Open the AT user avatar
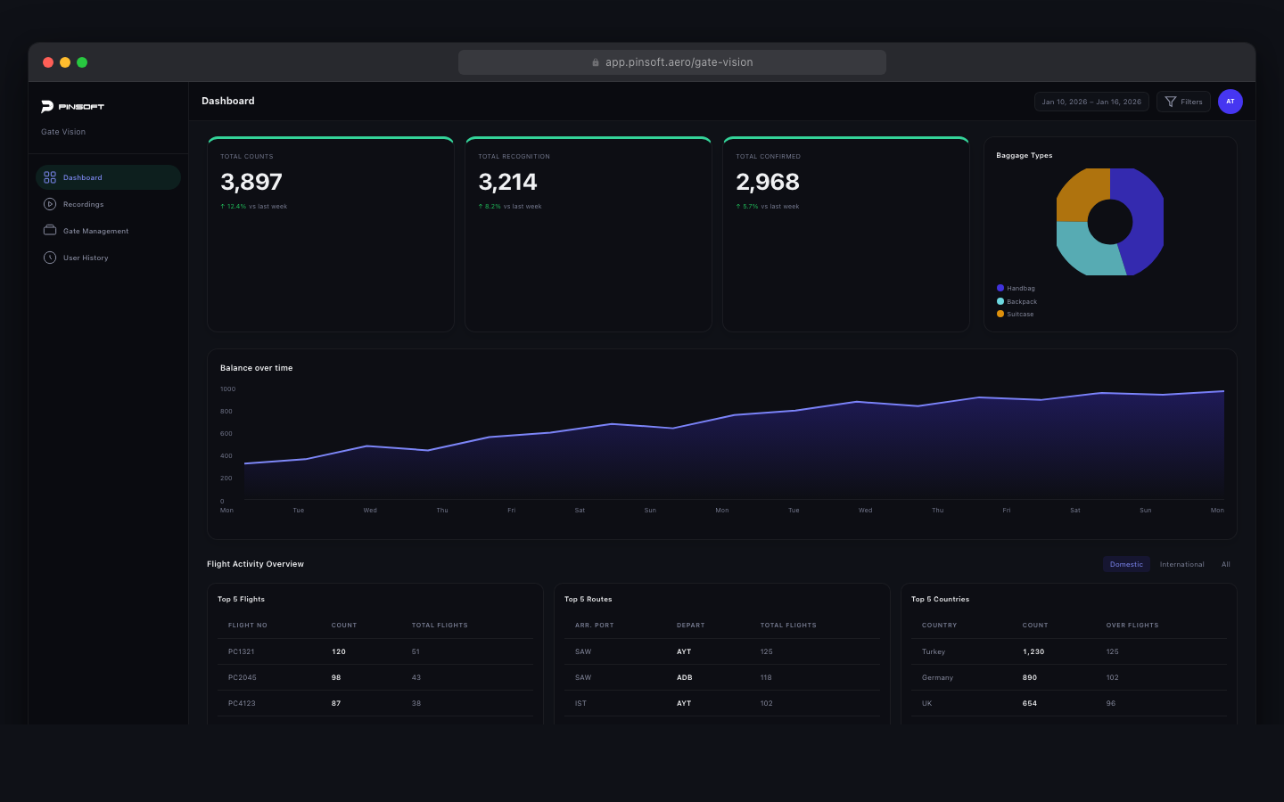Image resolution: width=1284 pixels, height=802 pixels. coord(1230,102)
